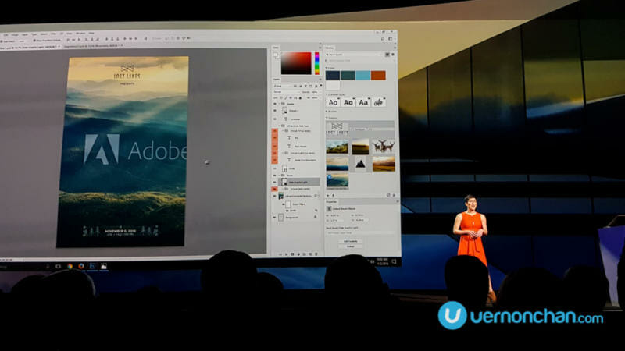Select the Libraries panel tab

coord(329,48)
